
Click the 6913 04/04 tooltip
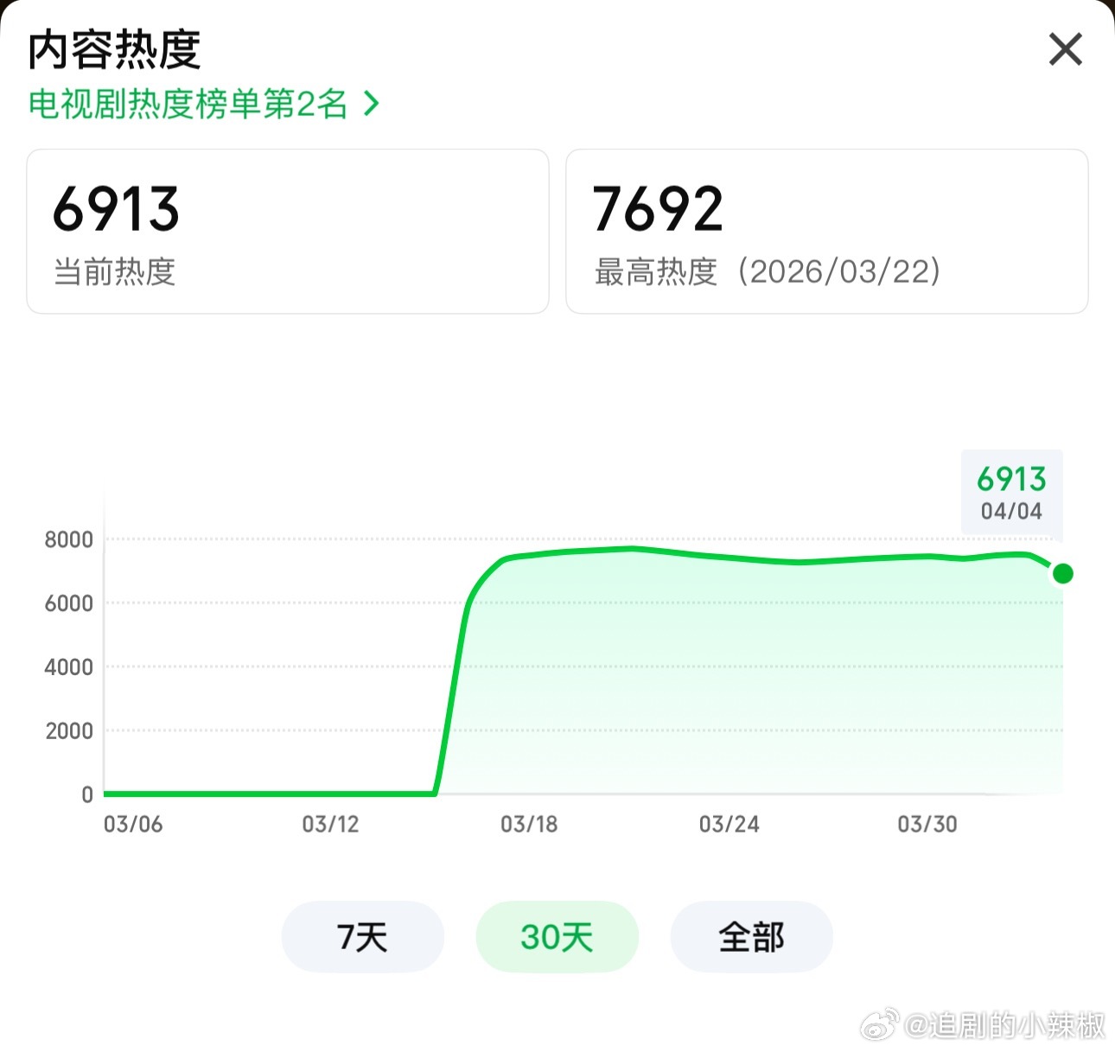pyautogui.click(x=1011, y=493)
